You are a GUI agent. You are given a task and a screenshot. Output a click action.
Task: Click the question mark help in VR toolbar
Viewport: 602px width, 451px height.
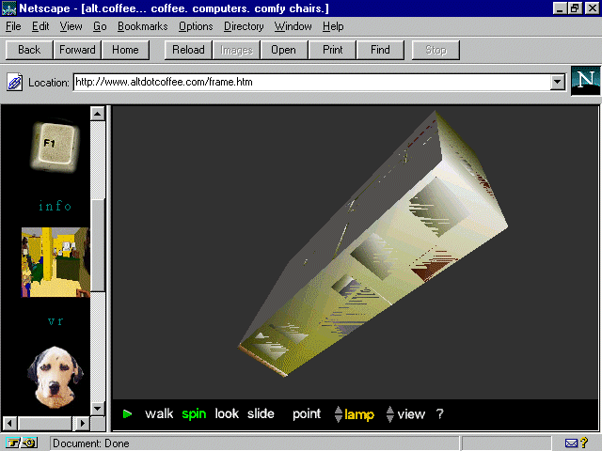439,414
